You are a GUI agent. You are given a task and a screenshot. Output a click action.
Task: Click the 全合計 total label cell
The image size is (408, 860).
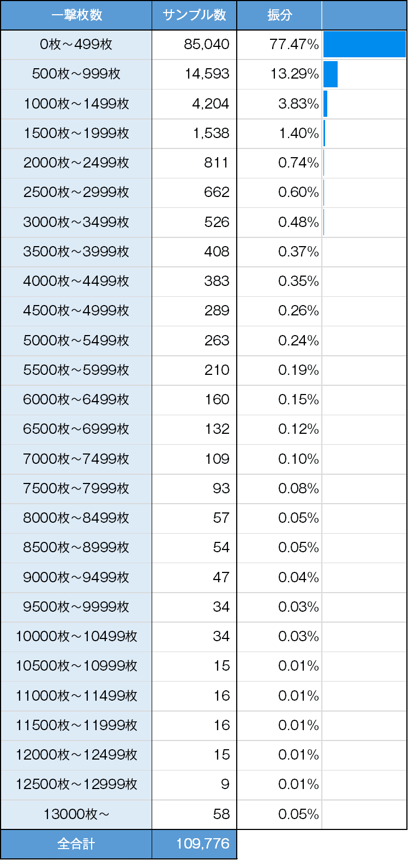(76, 844)
